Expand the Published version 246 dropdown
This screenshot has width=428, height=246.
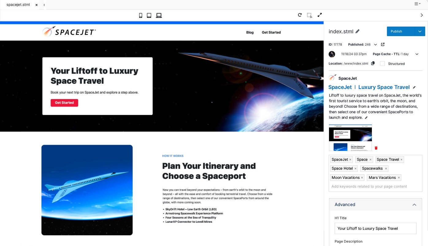tap(376, 44)
